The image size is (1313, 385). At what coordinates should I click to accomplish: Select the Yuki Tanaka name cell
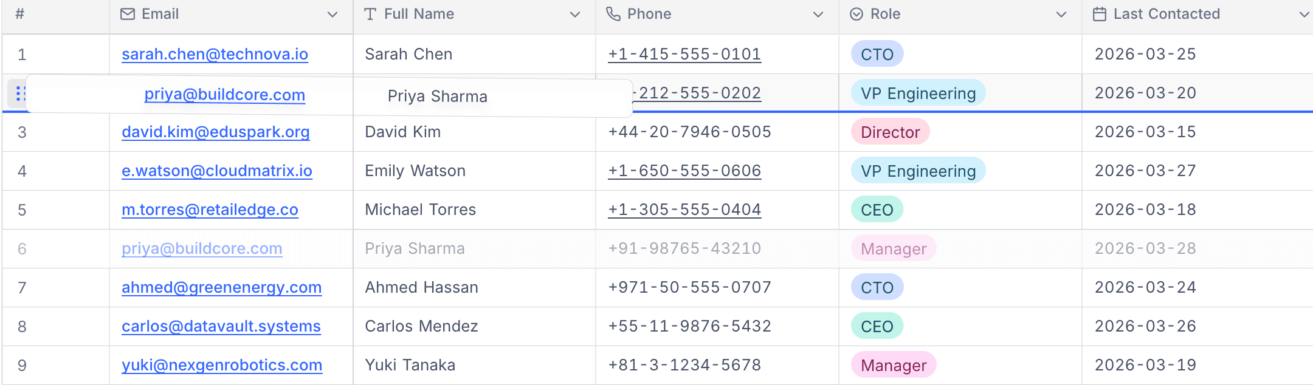(474, 365)
